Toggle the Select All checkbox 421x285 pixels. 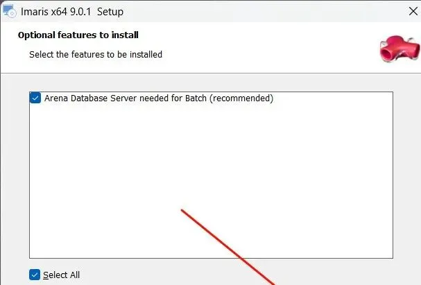(x=35, y=275)
